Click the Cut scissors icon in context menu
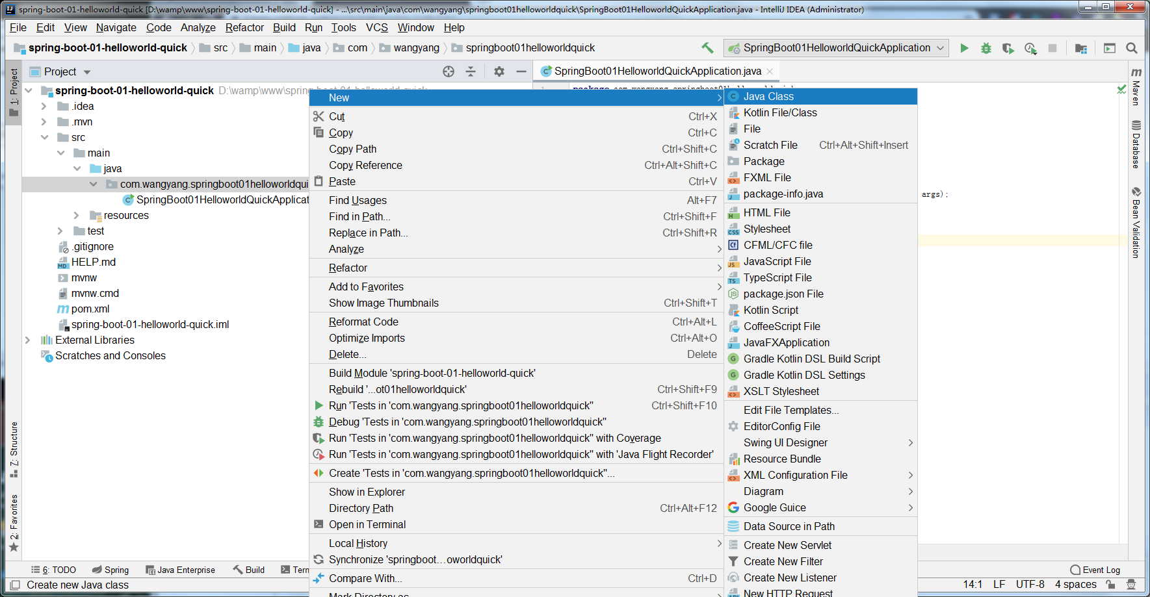Viewport: 1150px width, 597px height. (319, 116)
